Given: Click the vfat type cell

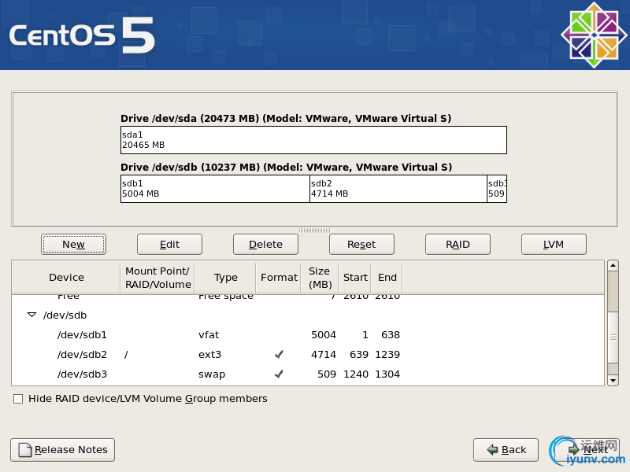Looking at the screenshot, I should 209,335.
